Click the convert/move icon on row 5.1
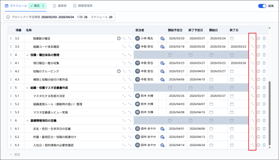The width and height of the screenshot is (279, 160). (252, 96)
